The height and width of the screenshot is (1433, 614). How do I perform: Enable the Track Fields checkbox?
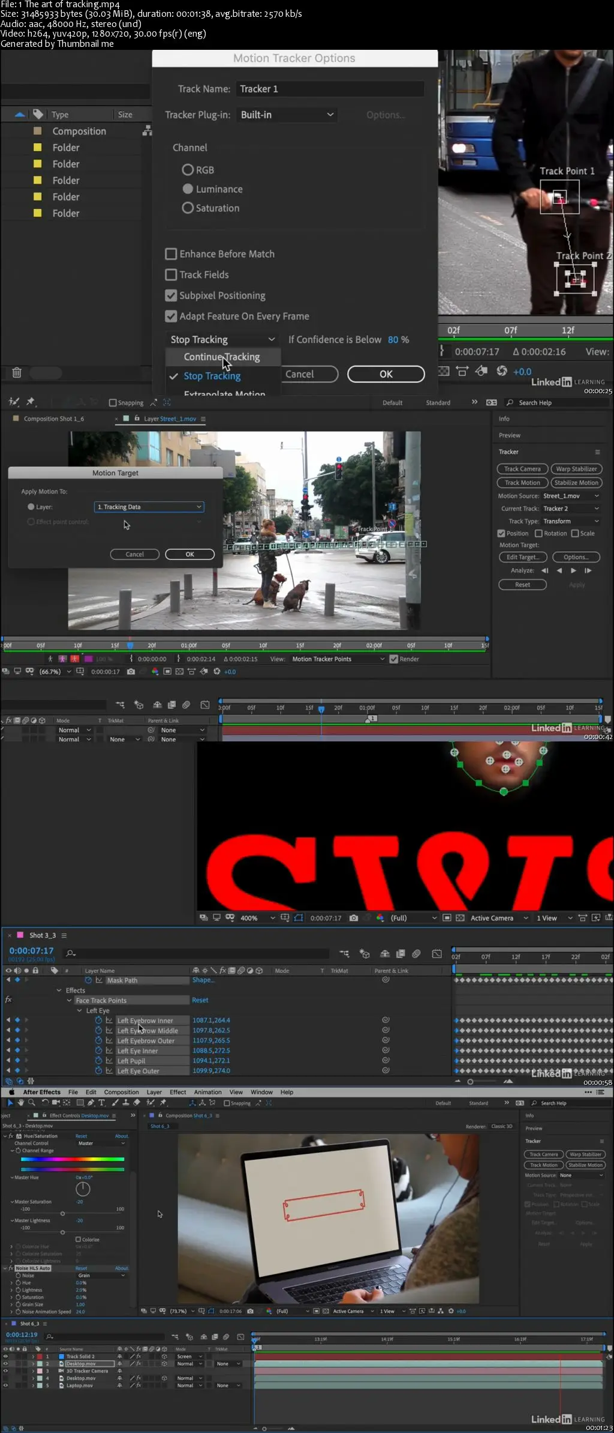click(x=171, y=274)
